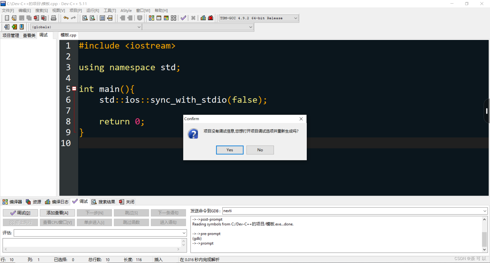Click the undo arrow icon

tap(66, 18)
